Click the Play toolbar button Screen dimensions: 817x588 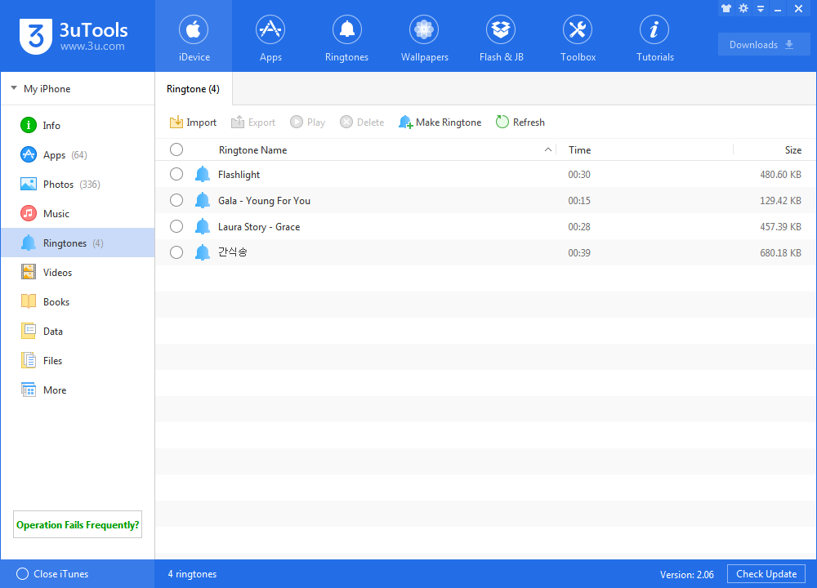pyautogui.click(x=308, y=122)
